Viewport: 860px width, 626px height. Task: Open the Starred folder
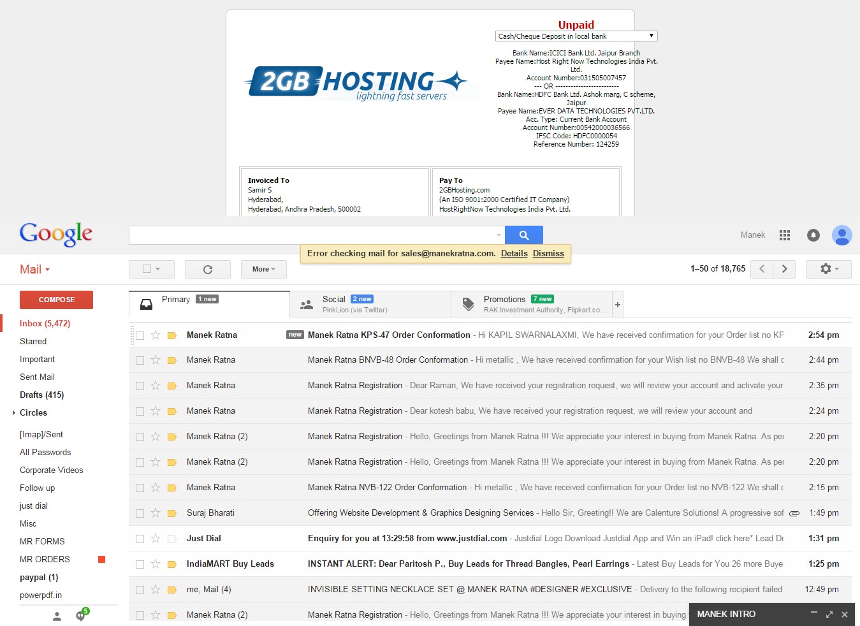click(33, 342)
